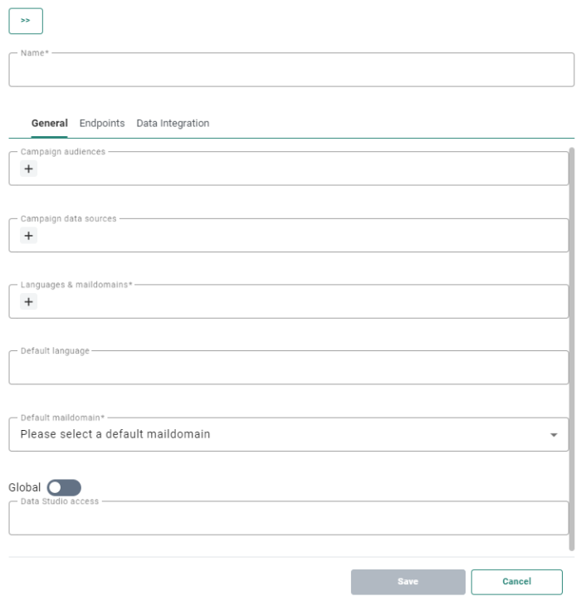Add a campaign audience with plus icon
581x606 pixels.
click(x=28, y=169)
